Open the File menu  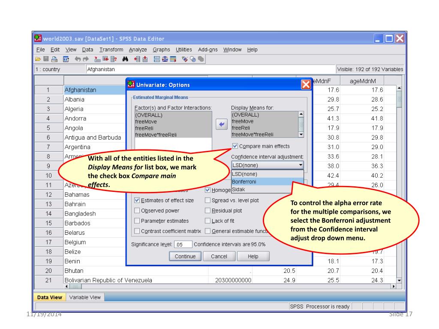(41, 50)
